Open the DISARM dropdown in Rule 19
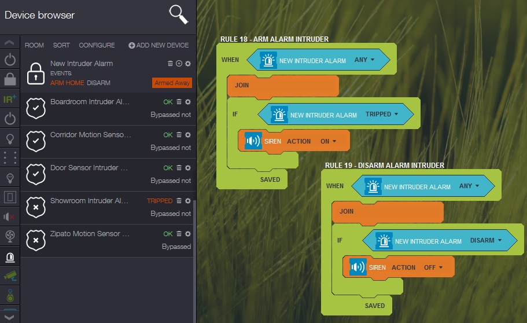This screenshot has width=527, height=323. tap(486, 241)
